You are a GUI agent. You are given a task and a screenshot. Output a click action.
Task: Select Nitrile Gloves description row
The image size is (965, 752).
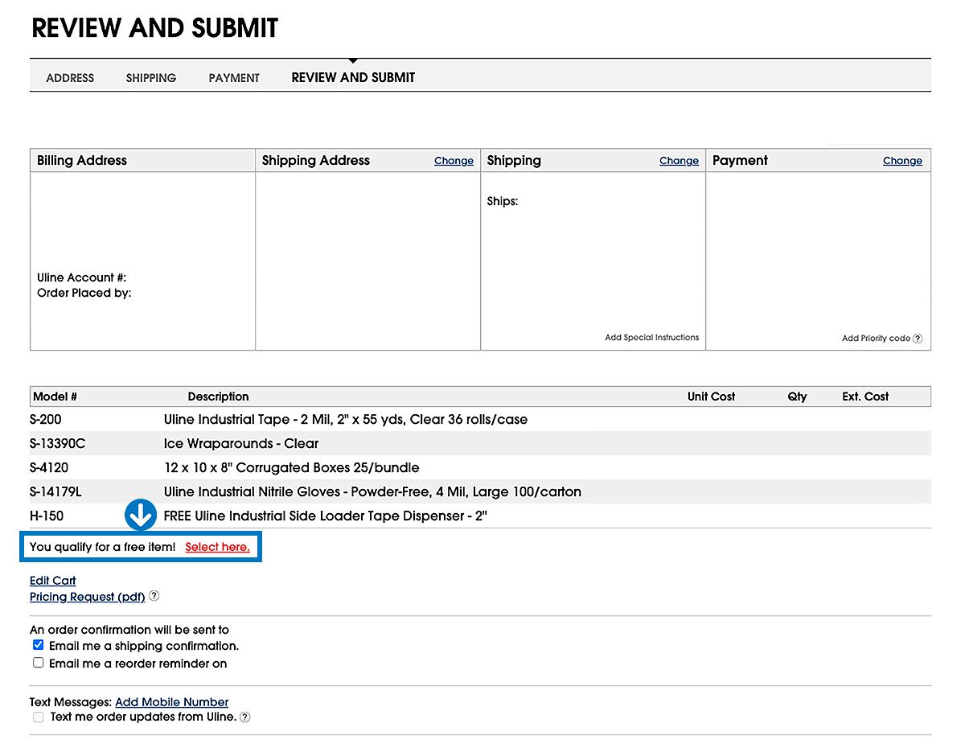coord(372,492)
